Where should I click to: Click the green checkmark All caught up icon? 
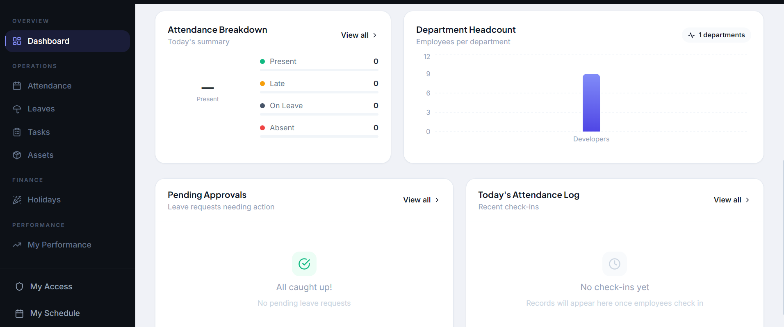[304, 264]
